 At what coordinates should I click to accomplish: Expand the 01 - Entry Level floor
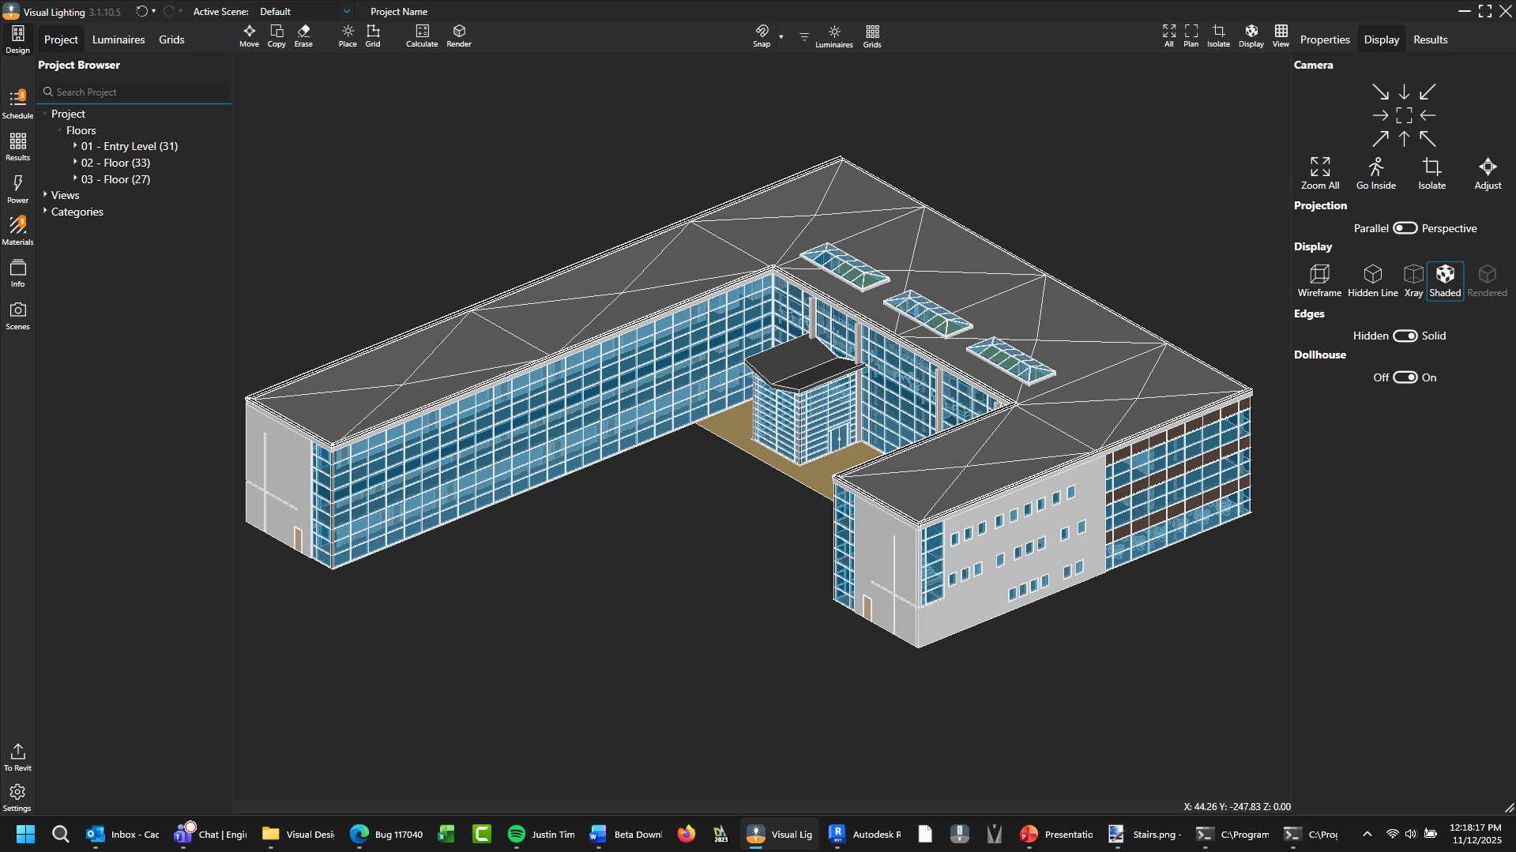click(75, 146)
